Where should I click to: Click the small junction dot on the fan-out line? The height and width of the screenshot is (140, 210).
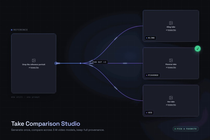(81, 63)
